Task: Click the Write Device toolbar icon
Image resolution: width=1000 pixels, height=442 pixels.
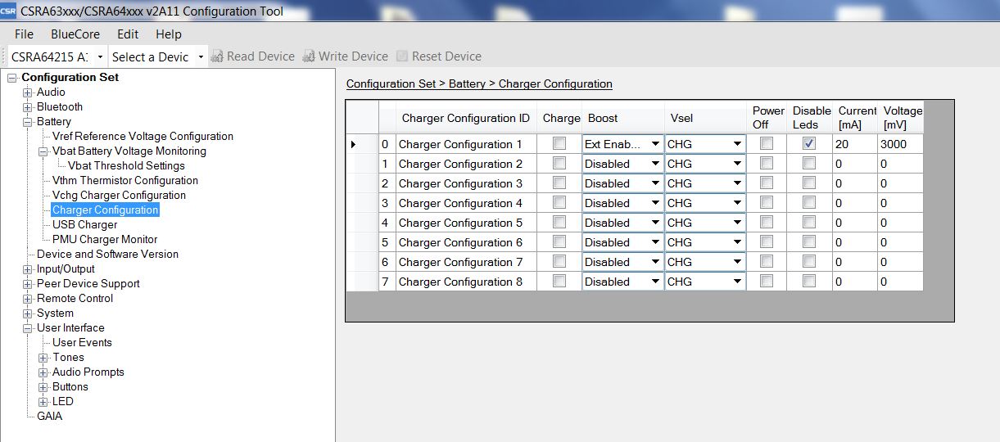Action: click(309, 56)
